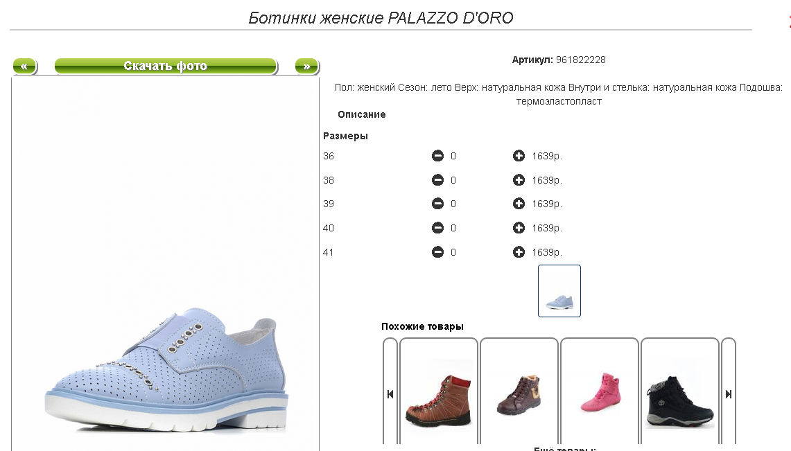Increase quantity for size 38
Image resolution: width=791 pixels, height=451 pixels.
click(519, 180)
